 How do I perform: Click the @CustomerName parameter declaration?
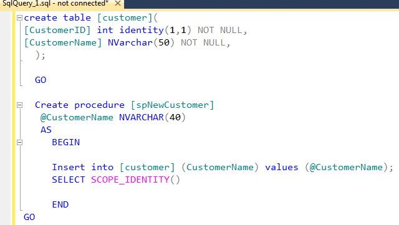click(77, 117)
